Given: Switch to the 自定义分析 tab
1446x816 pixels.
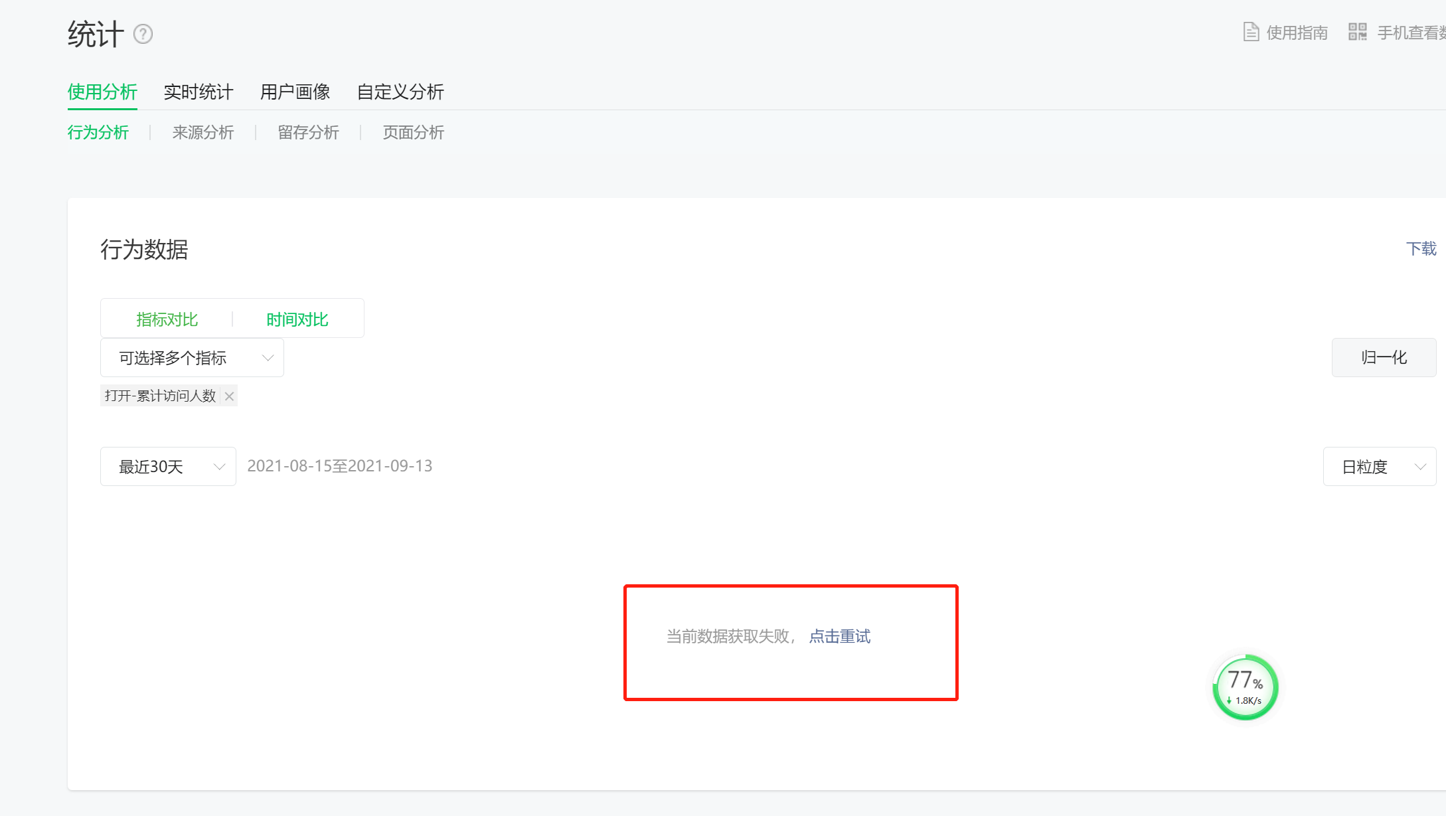Looking at the screenshot, I should 400,92.
